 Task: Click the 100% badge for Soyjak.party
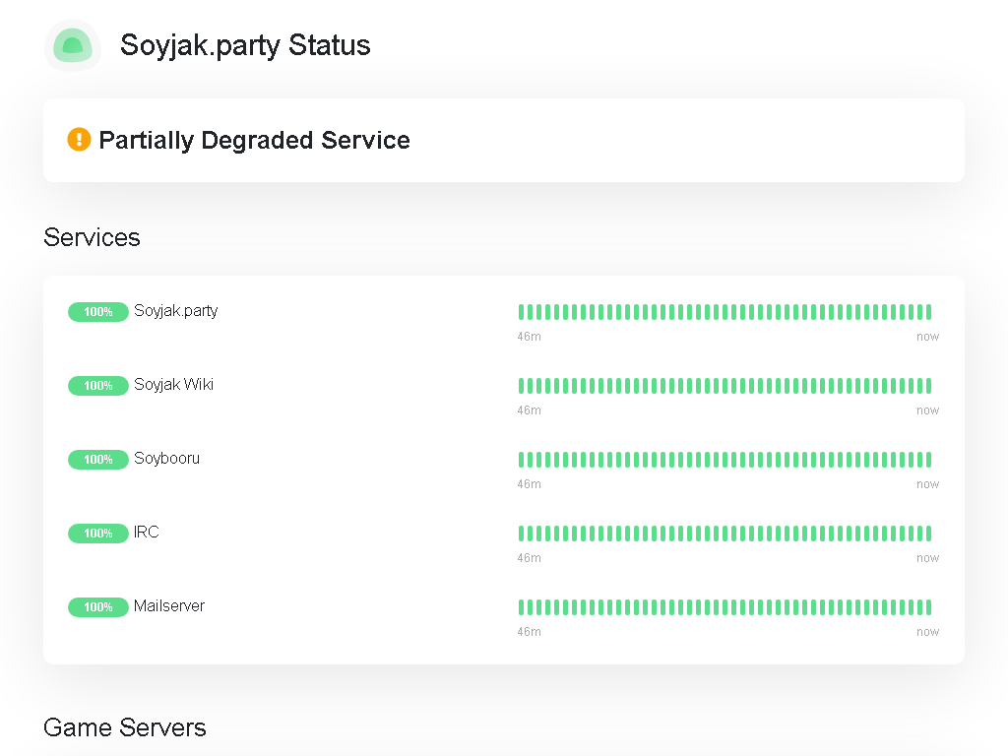tap(97, 312)
